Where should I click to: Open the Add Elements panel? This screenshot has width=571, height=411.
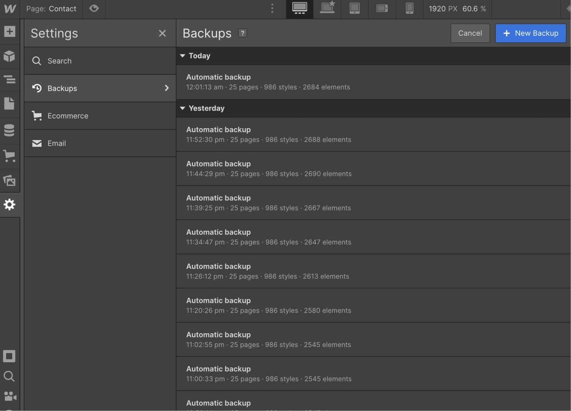(10, 31)
